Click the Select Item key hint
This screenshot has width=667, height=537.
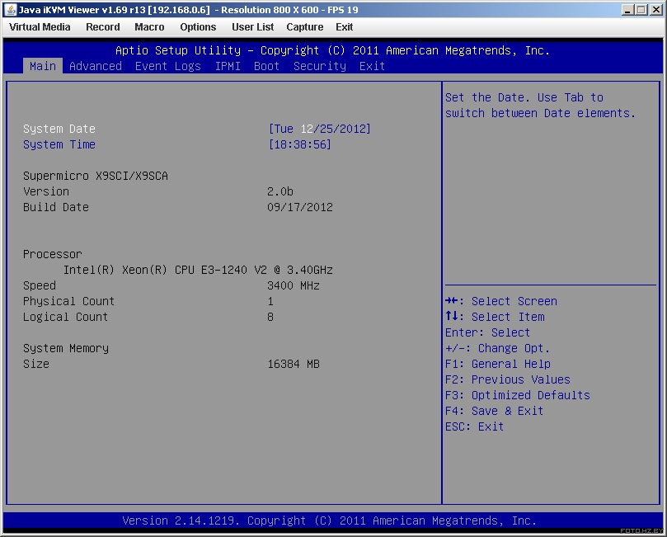pyautogui.click(x=496, y=317)
